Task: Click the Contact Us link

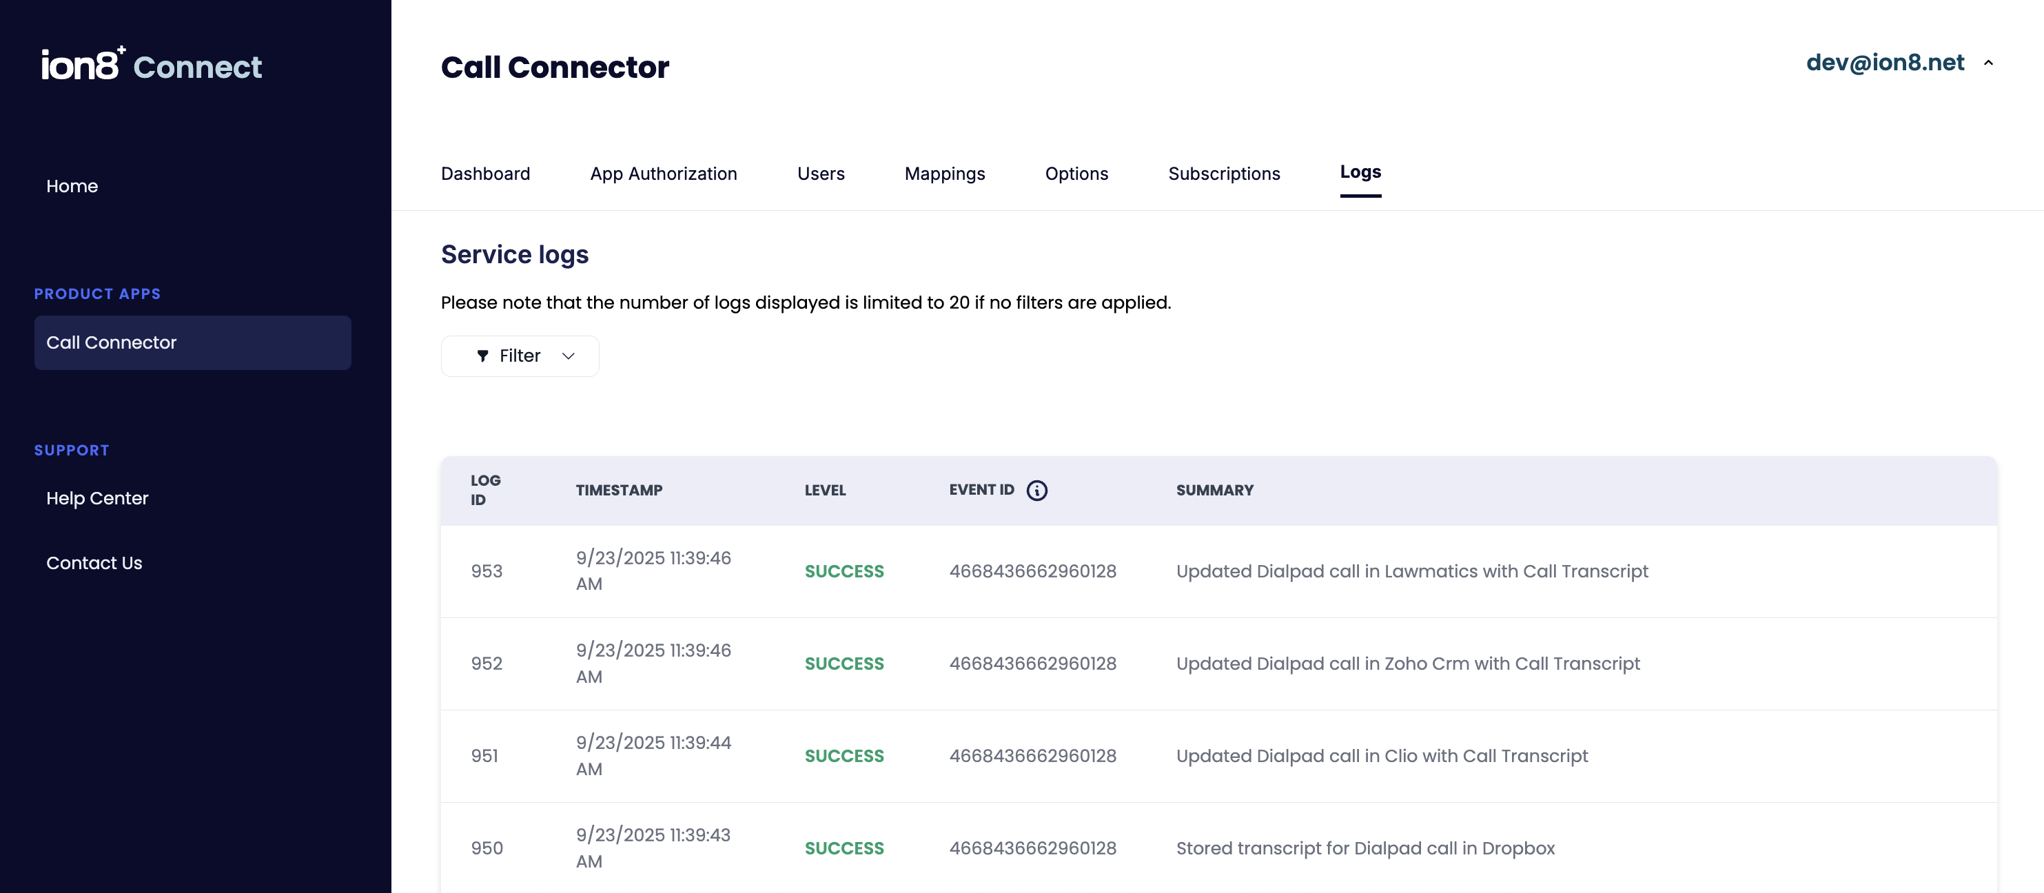Action: (x=94, y=563)
